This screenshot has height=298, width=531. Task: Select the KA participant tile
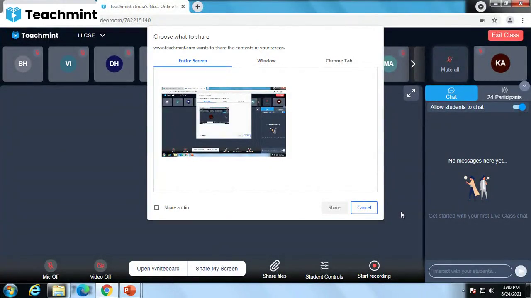tap(500, 63)
